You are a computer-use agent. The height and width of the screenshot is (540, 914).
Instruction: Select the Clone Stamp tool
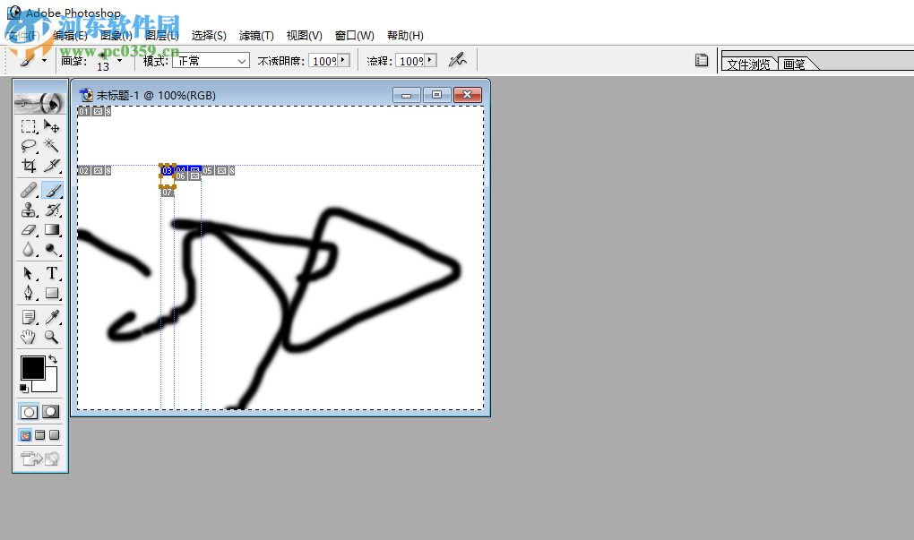point(29,210)
